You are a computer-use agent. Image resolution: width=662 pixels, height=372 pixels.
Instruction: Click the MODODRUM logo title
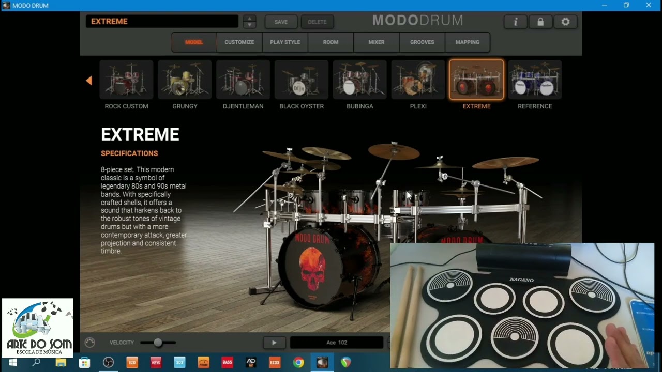[417, 21]
